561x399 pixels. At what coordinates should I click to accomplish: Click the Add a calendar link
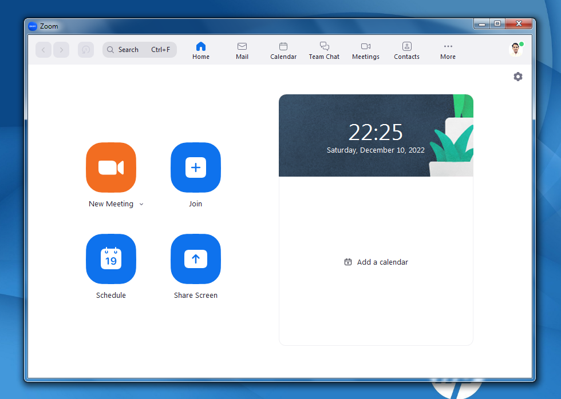(x=376, y=262)
